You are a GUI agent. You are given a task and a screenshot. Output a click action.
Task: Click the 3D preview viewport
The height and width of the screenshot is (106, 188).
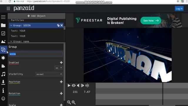[127, 55]
